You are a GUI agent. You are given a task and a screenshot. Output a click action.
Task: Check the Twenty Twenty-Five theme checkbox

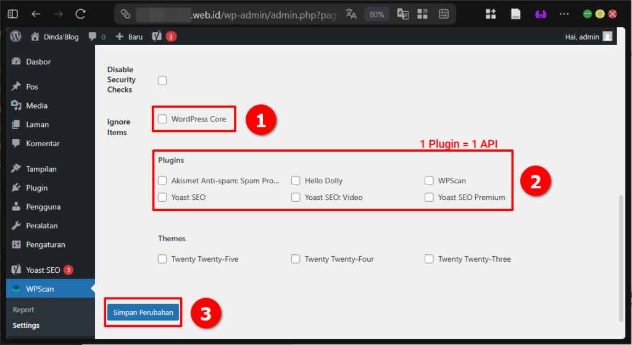point(162,259)
